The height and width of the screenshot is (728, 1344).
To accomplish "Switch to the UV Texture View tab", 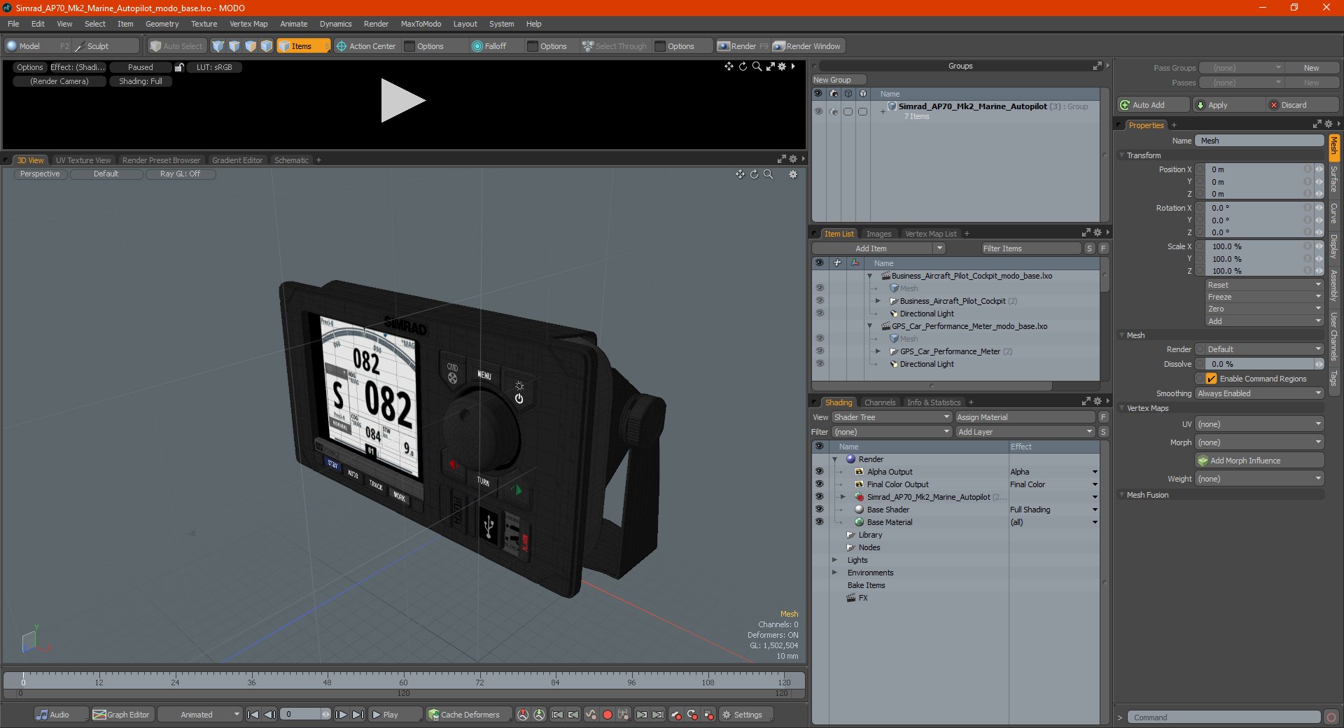I will click(x=83, y=160).
